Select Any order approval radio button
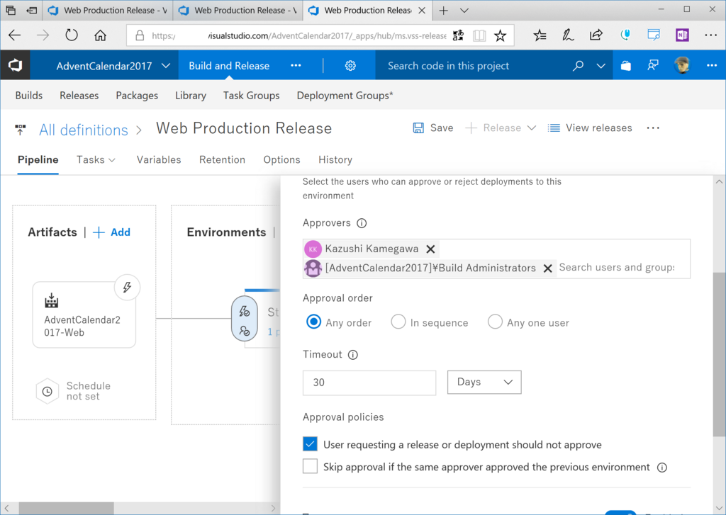The image size is (726, 515). (x=313, y=322)
